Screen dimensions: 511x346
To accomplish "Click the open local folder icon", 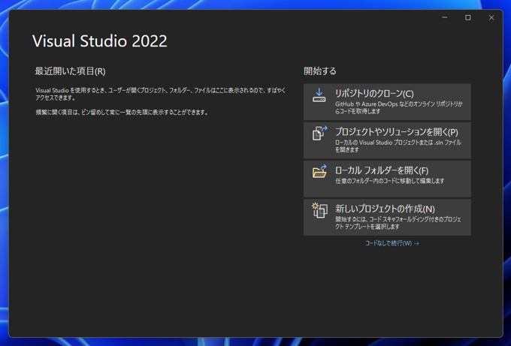I will click(319, 171).
